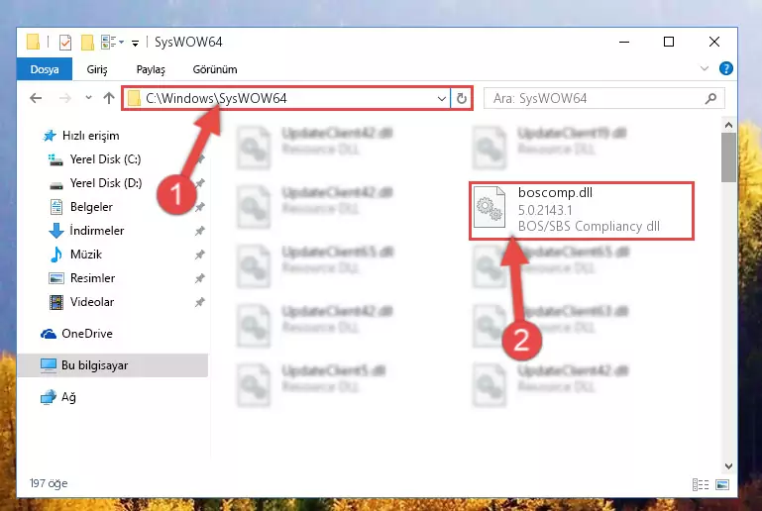Open the Dosya file menu tab
The image size is (762, 511).
[x=45, y=69]
